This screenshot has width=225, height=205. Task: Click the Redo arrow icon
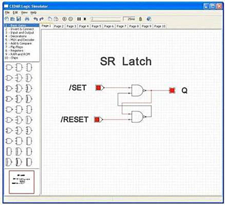[42, 19]
